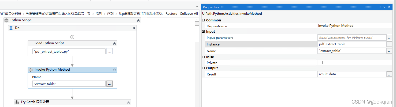Open editor for Result property
This screenshot has width=396, height=107.
pyautogui.click(x=389, y=74)
